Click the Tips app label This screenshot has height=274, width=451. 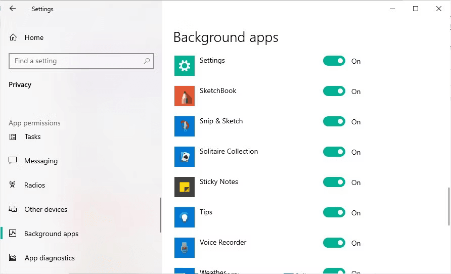pos(206,212)
